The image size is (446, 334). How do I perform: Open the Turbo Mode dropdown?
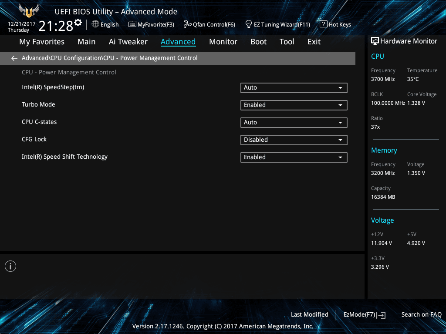click(294, 105)
